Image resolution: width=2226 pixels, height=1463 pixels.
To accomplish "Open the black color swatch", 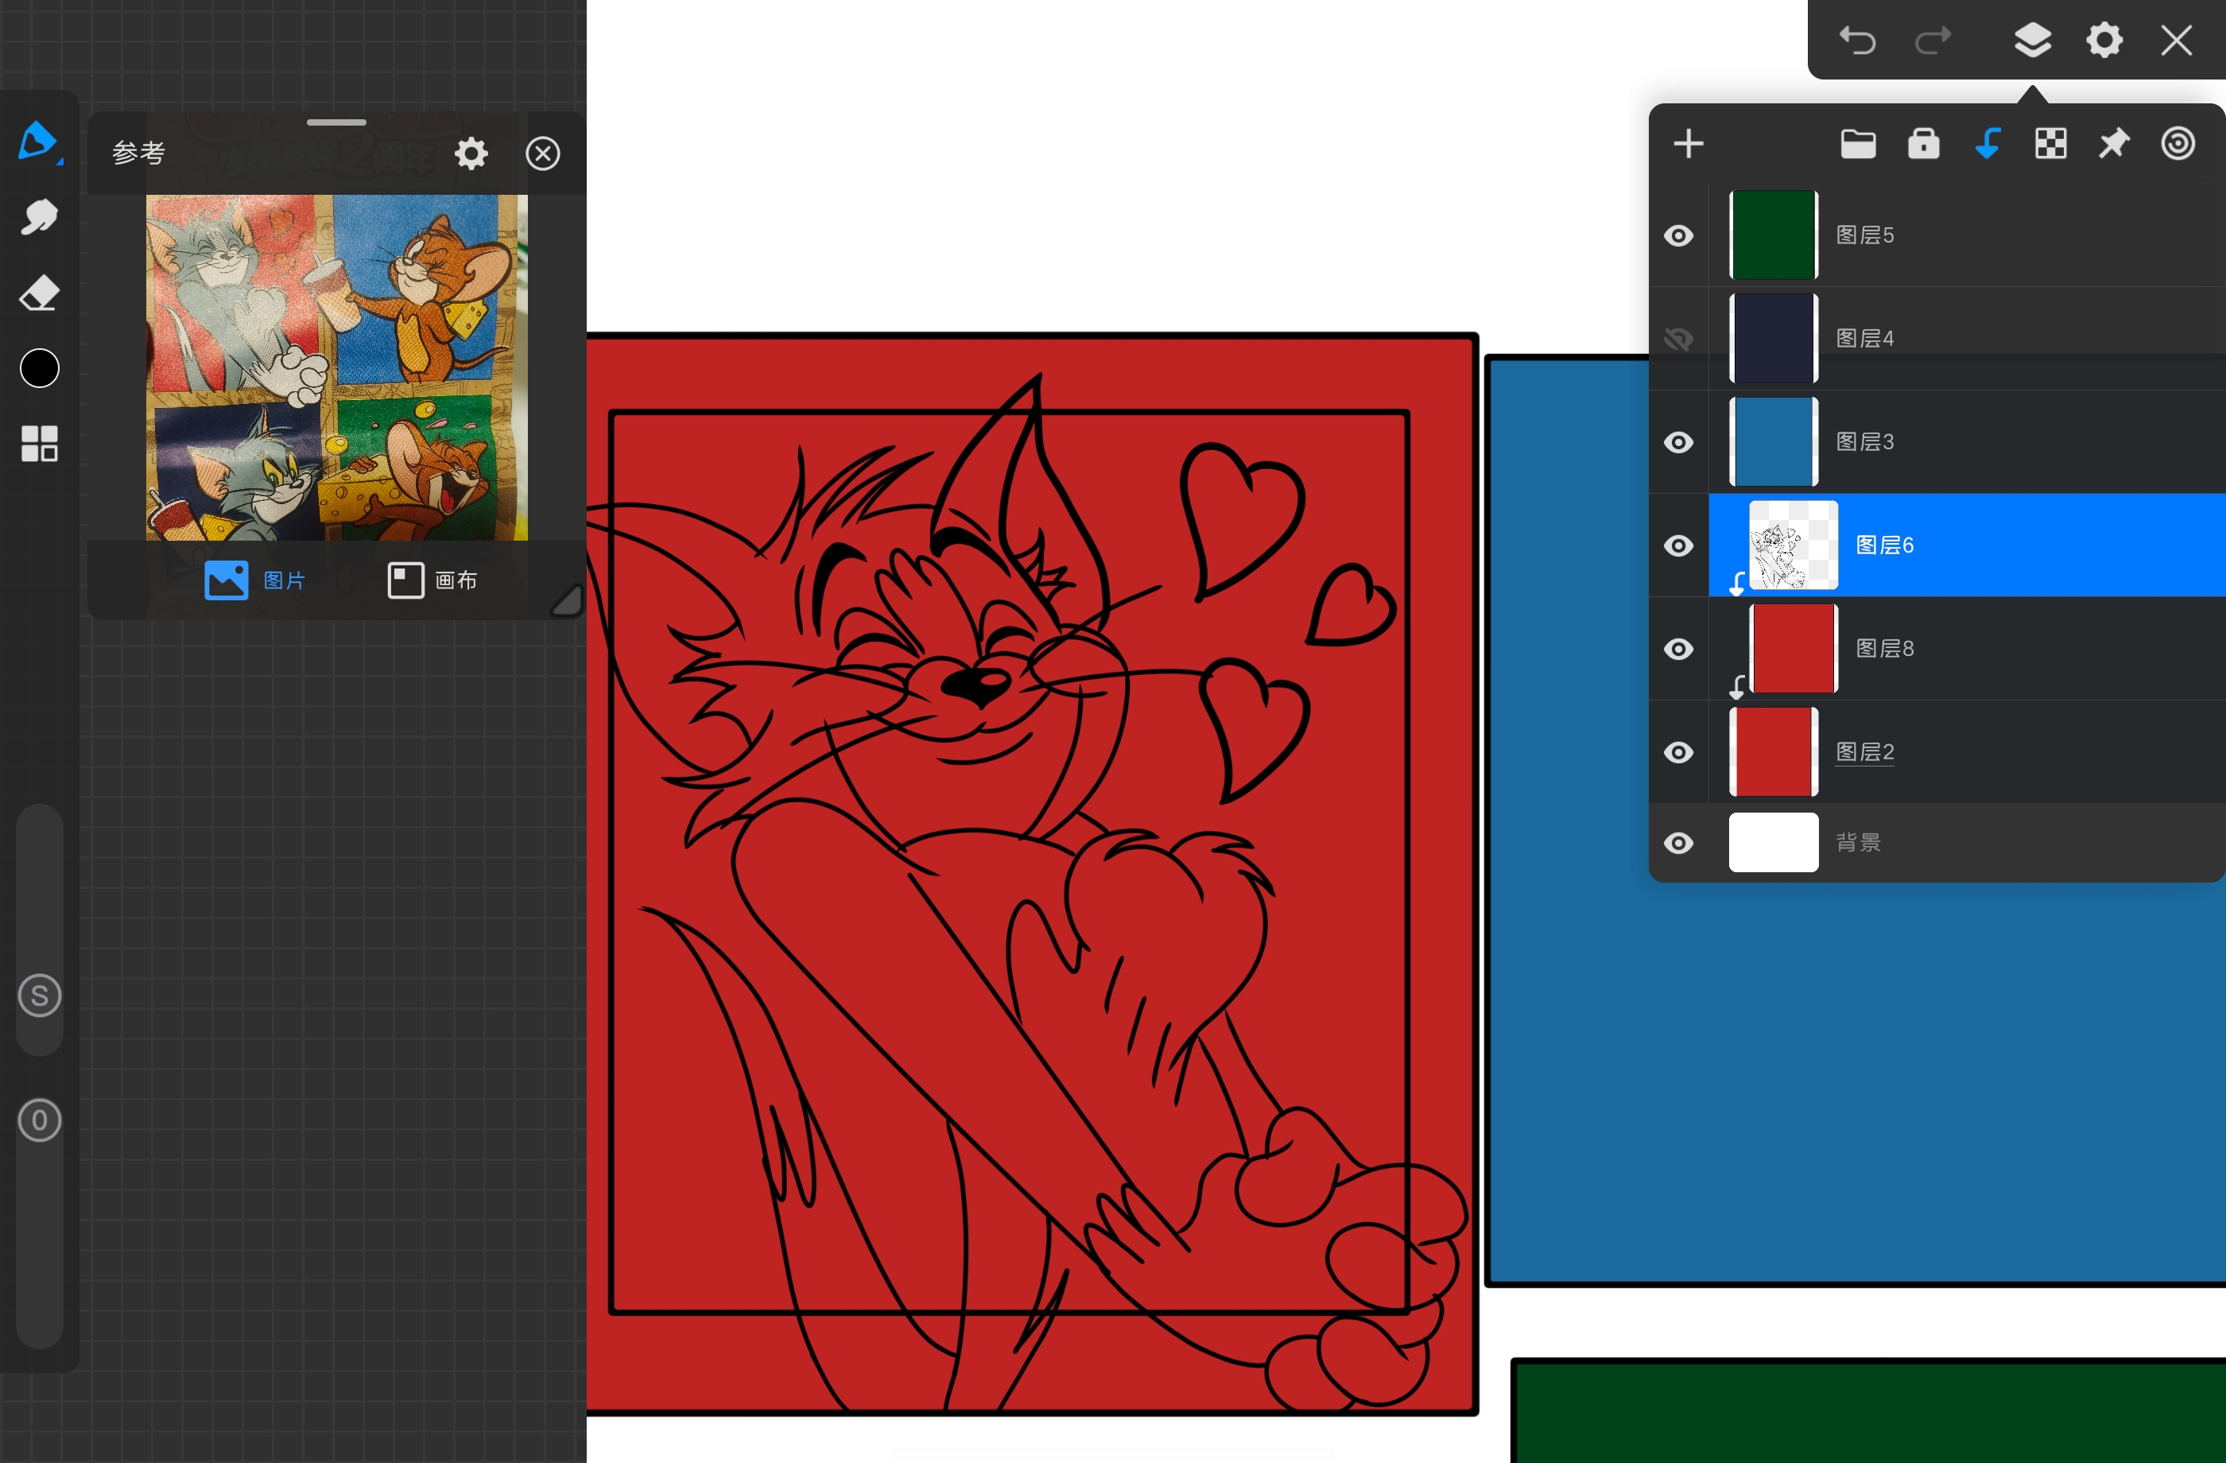I will coord(39,369).
